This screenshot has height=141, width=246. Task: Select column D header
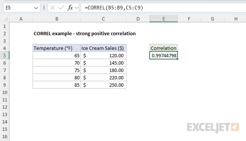[x=138, y=19]
